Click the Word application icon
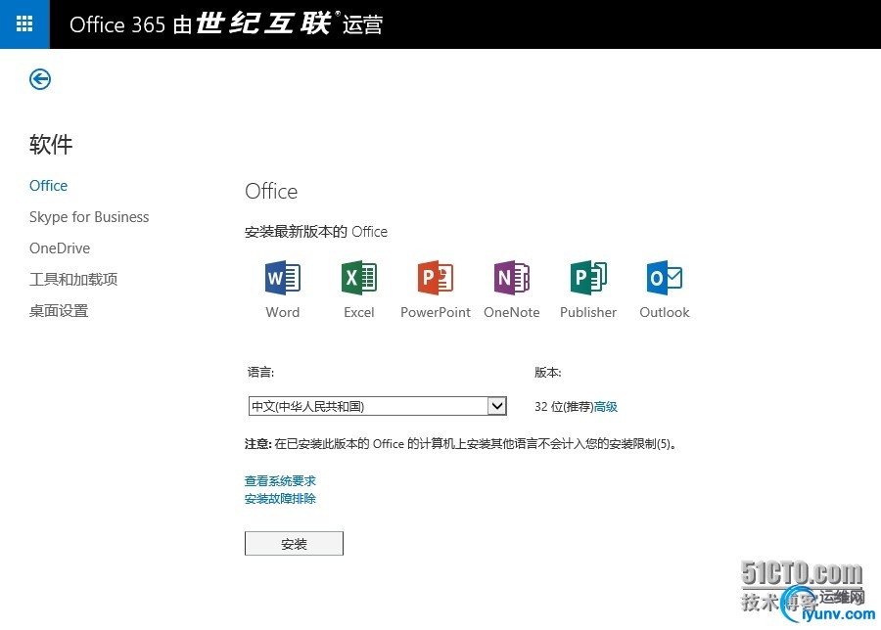 (283, 278)
